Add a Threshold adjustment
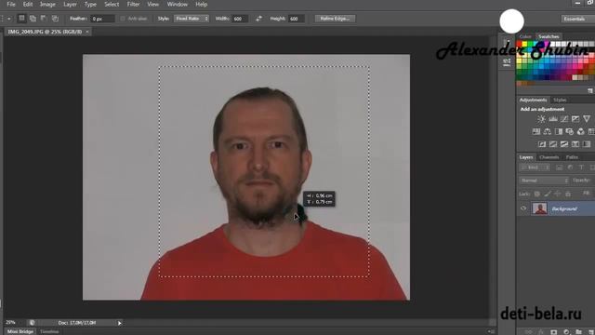 point(564,144)
